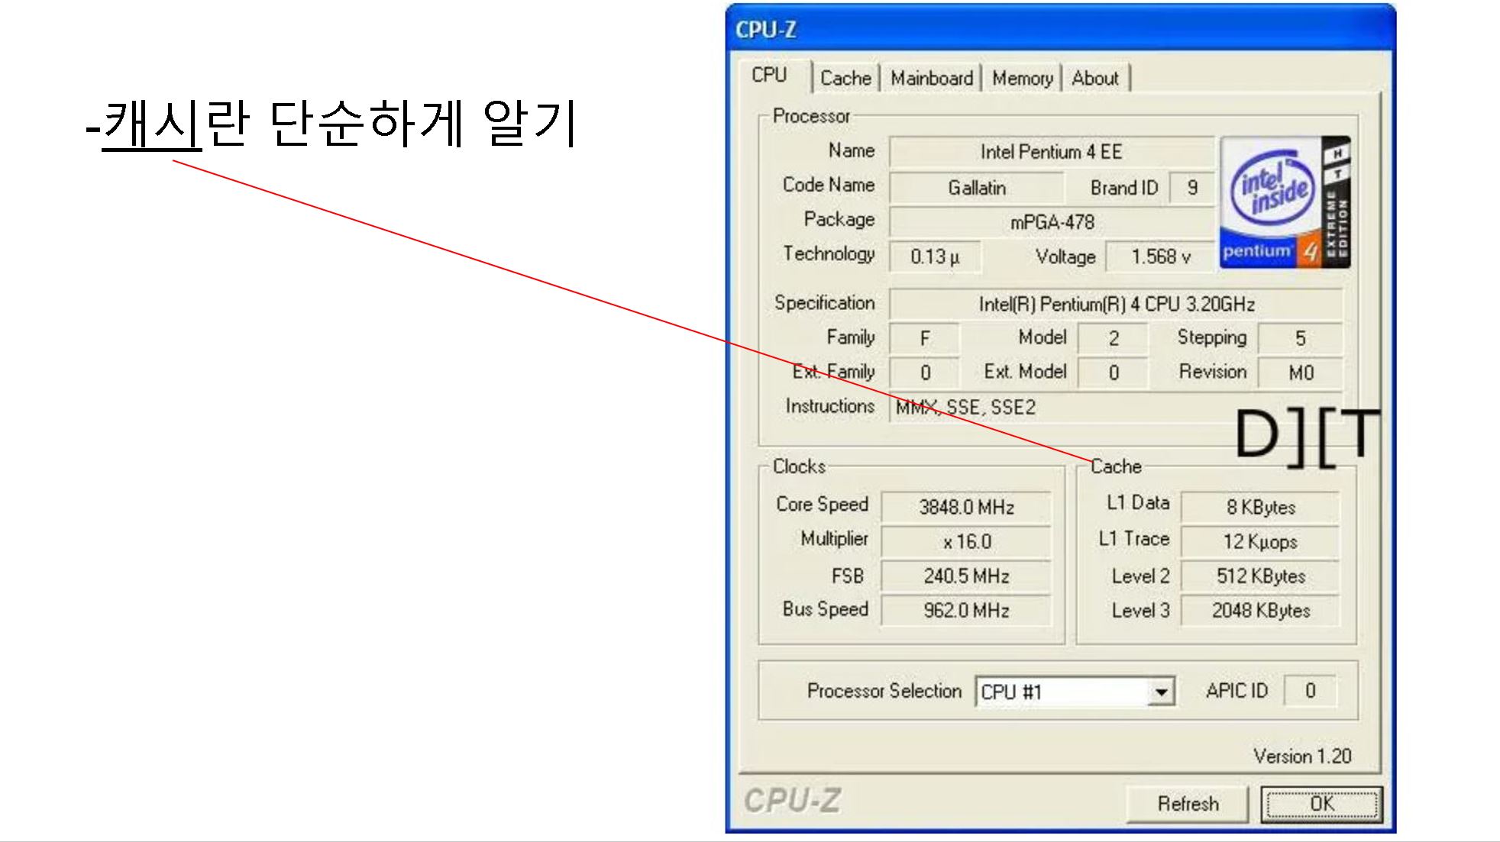Select the CPU #1 combo box
The image size is (1500, 842).
coord(1075,692)
